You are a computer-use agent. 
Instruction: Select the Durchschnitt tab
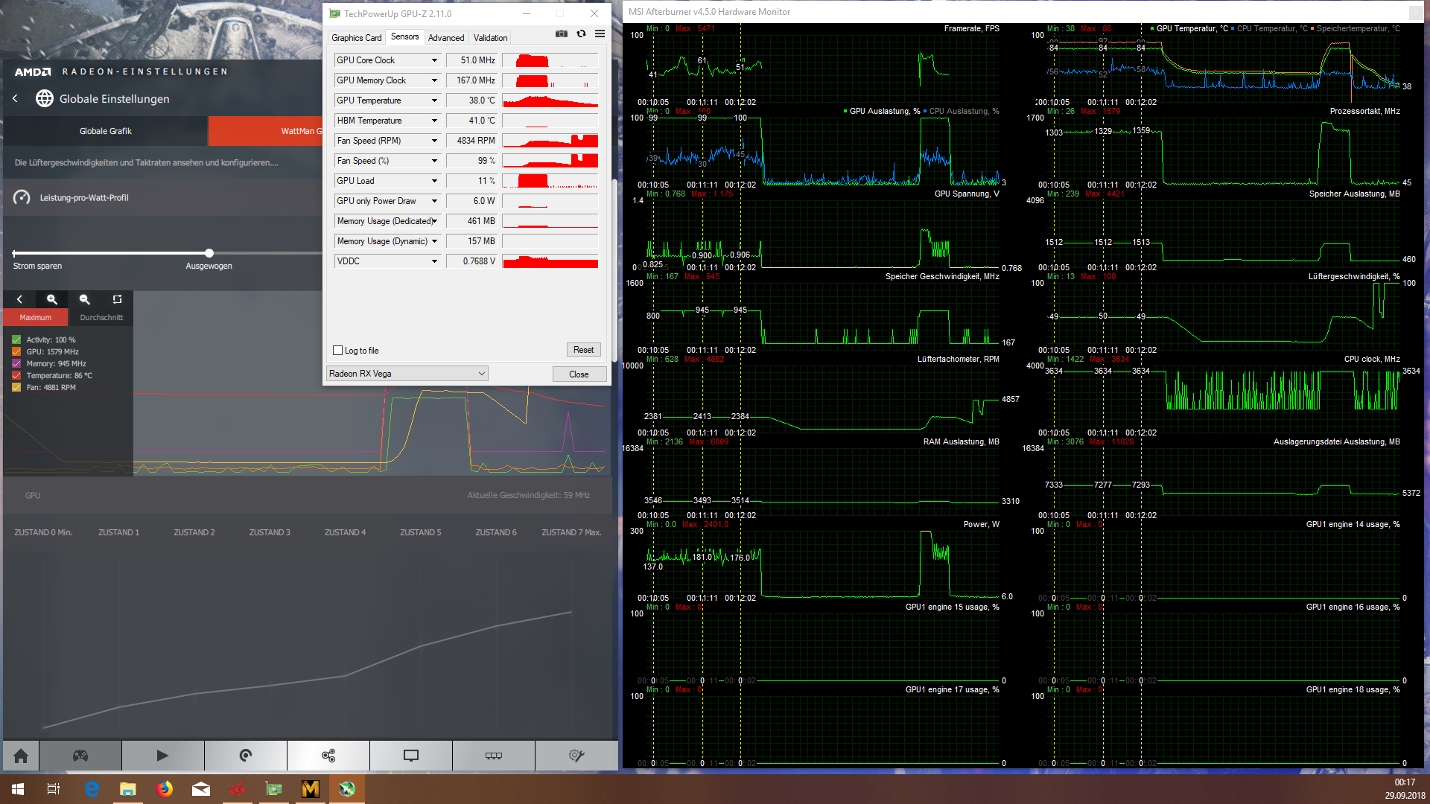tap(101, 318)
